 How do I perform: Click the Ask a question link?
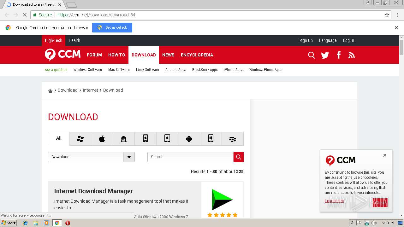tap(56, 70)
